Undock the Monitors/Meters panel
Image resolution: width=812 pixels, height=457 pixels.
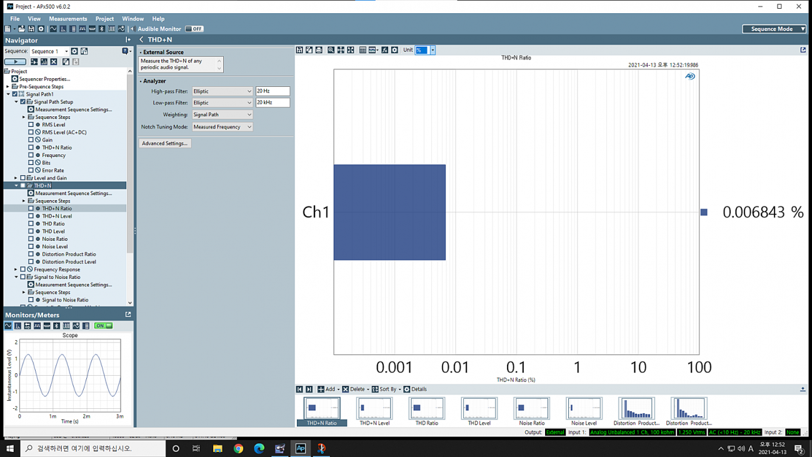128,314
